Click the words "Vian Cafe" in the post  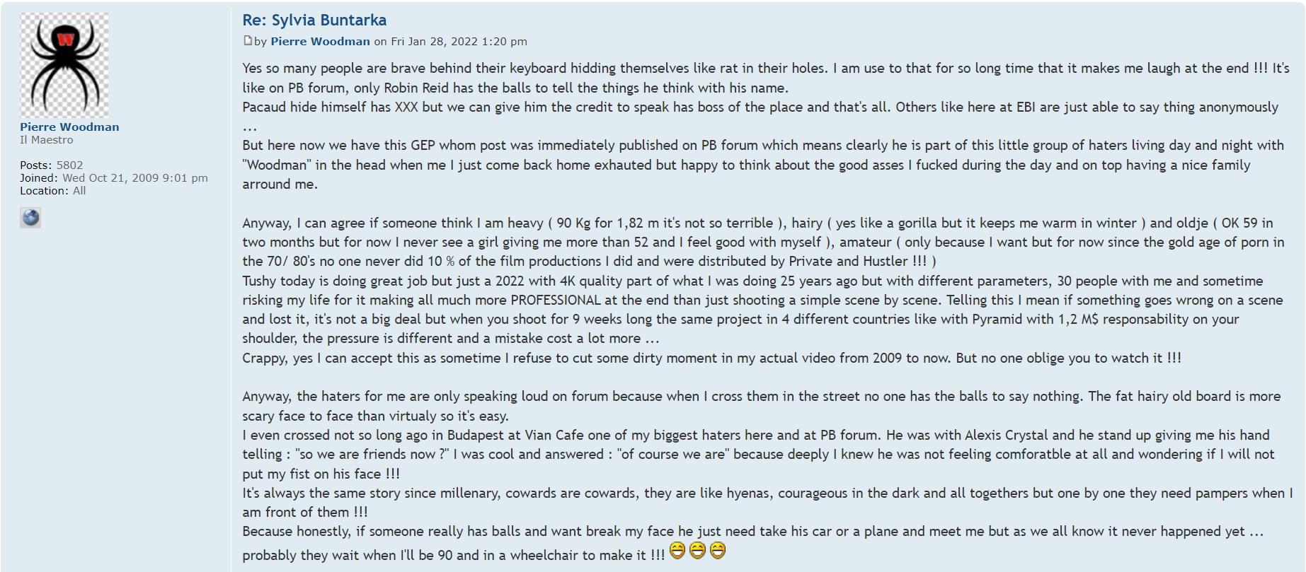554,435
